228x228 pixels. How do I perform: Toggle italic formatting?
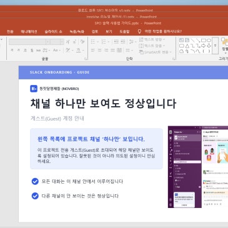point(18,50)
